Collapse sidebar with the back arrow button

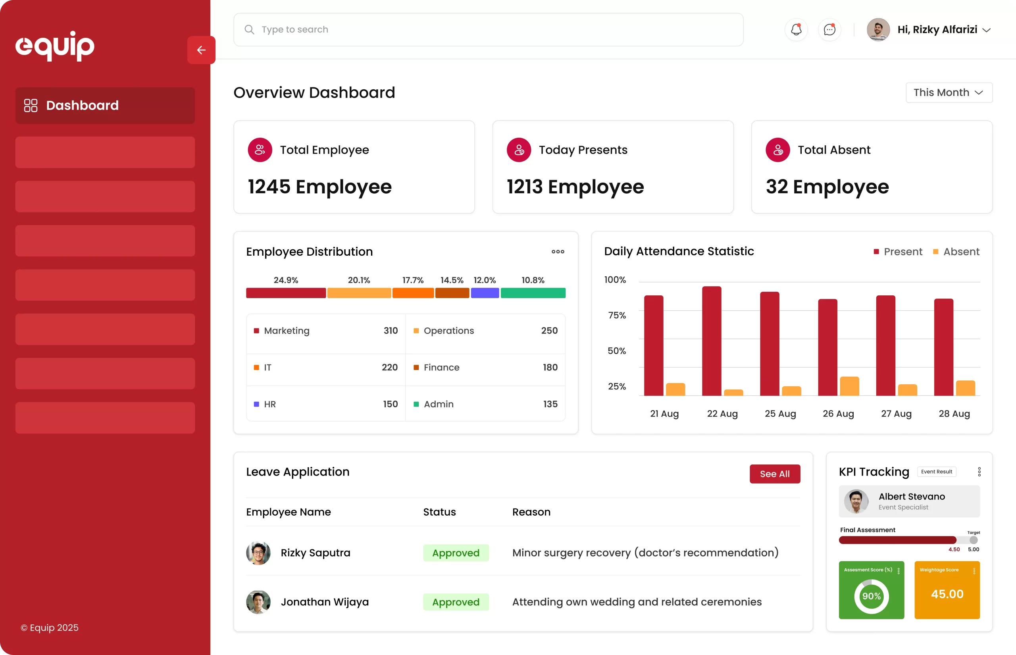pyautogui.click(x=201, y=50)
